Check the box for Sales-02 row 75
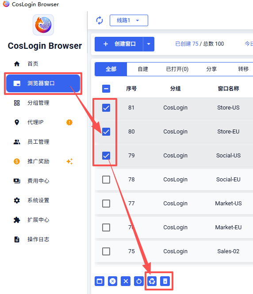This screenshot has height=294, width=253. click(x=106, y=251)
